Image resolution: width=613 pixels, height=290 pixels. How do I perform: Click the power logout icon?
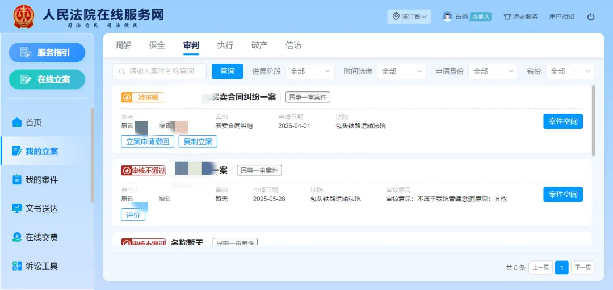click(x=591, y=17)
